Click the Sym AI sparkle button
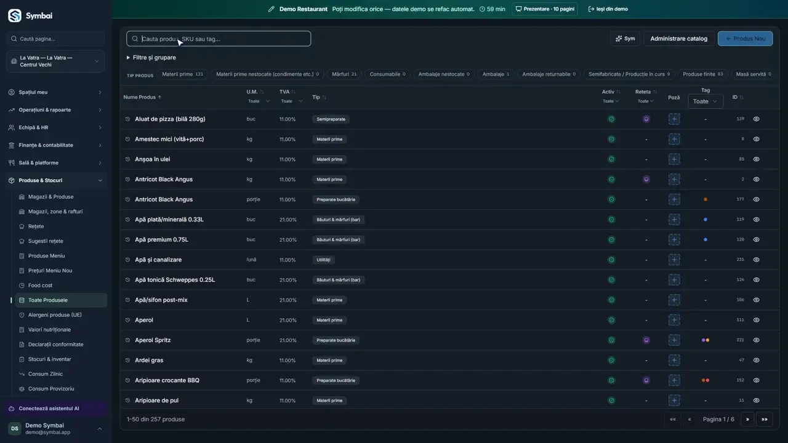The height and width of the screenshot is (443, 788). pyautogui.click(x=625, y=39)
